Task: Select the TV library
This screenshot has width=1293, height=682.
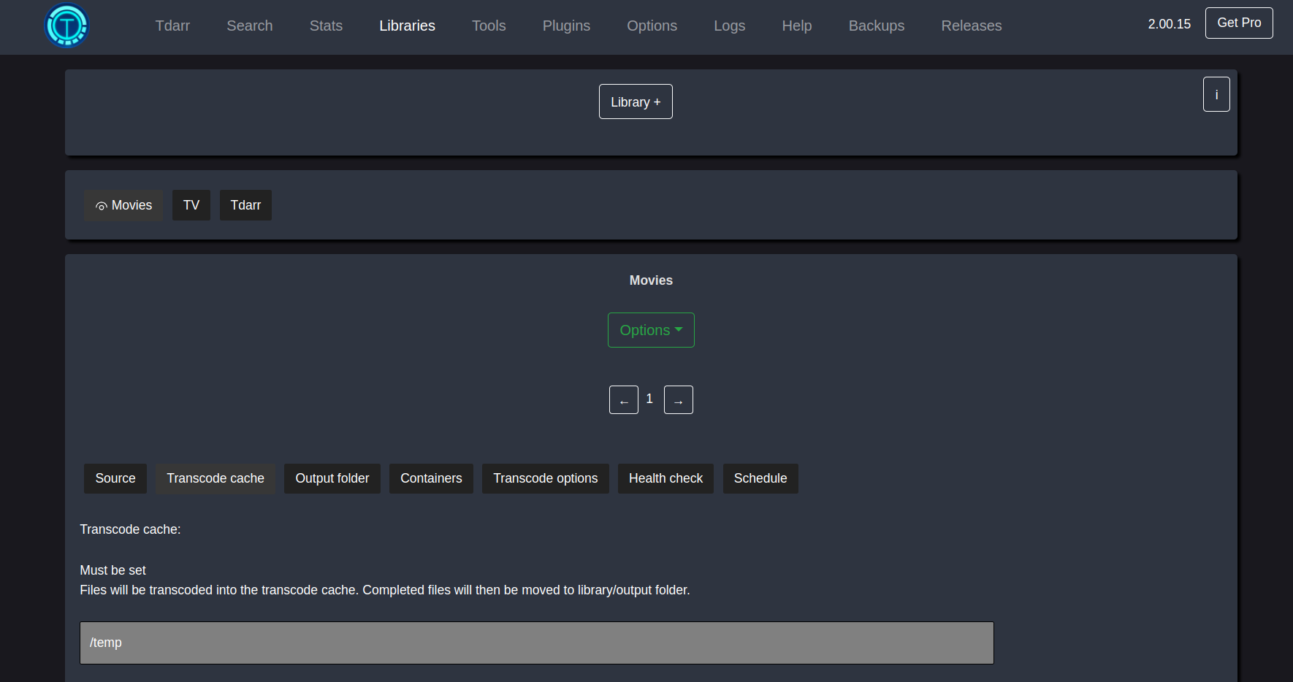Action: [x=191, y=205]
